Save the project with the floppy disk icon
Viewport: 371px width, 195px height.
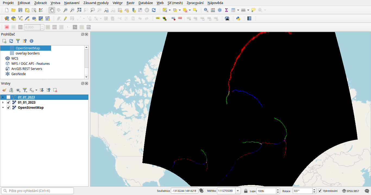20,10
